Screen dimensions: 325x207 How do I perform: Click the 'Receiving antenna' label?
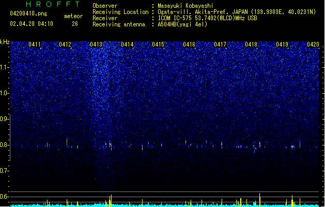point(119,24)
